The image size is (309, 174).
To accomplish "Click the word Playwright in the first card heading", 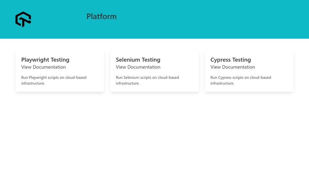I will [x=34, y=60].
